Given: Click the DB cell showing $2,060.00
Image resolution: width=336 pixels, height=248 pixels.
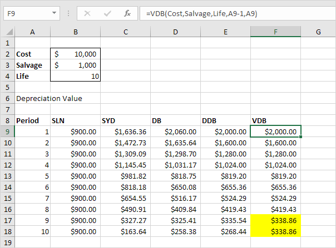Looking at the screenshot, I should 175,131.
